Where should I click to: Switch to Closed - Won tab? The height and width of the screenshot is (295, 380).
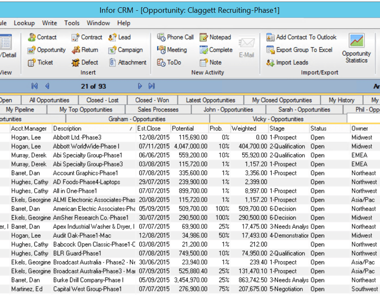pyautogui.click(x=152, y=100)
